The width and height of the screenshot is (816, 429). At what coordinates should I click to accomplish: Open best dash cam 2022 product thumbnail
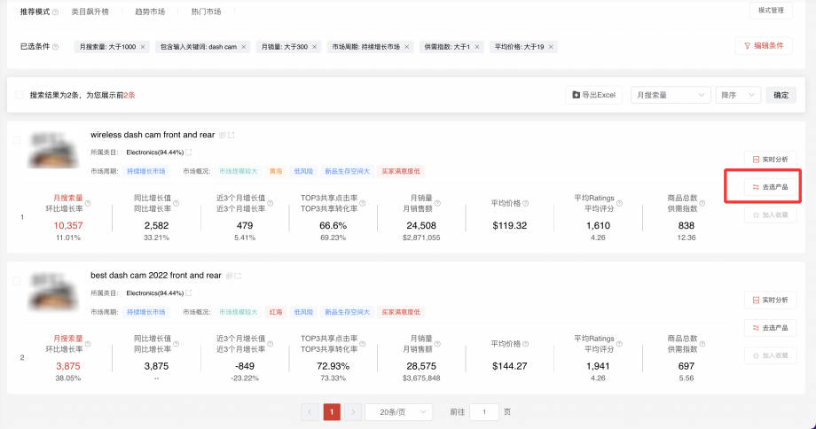coord(52,290)
